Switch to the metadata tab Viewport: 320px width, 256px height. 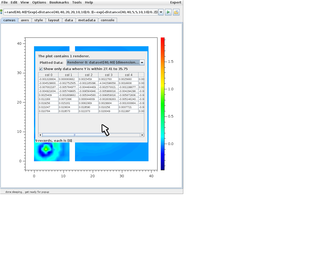point(87,20)
